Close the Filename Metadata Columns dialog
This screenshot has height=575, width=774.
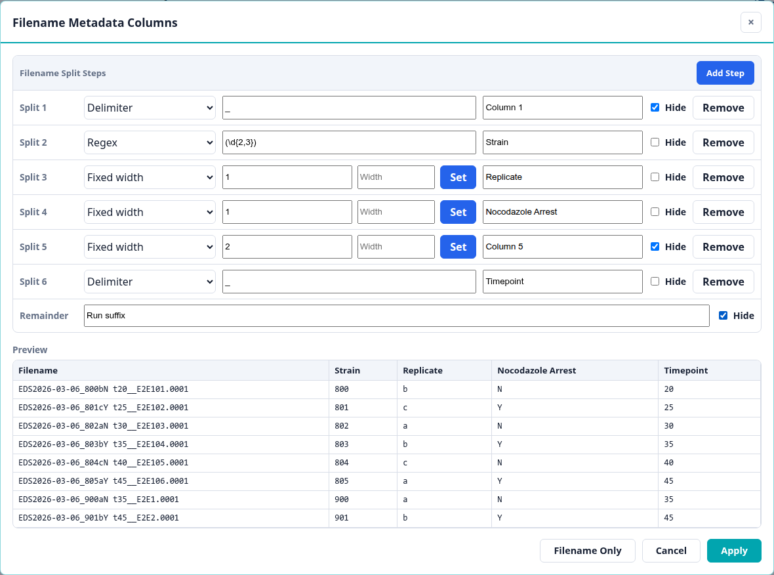pos(750,22)
